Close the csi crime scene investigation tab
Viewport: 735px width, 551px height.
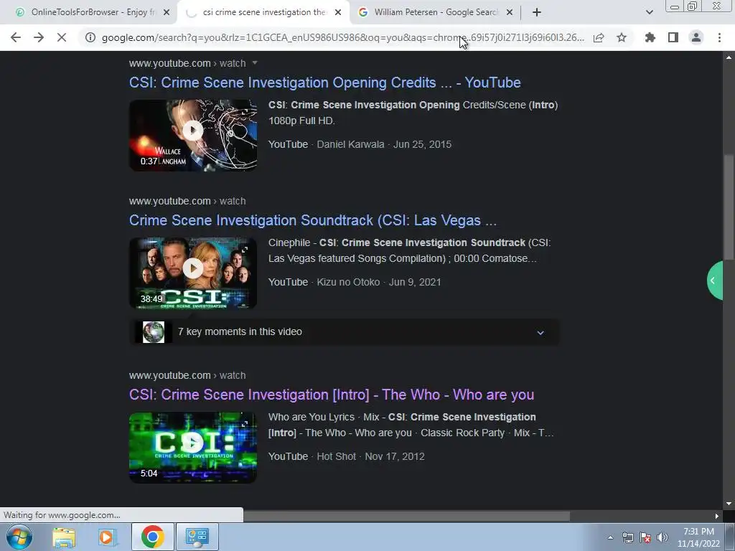coord(338,12)
